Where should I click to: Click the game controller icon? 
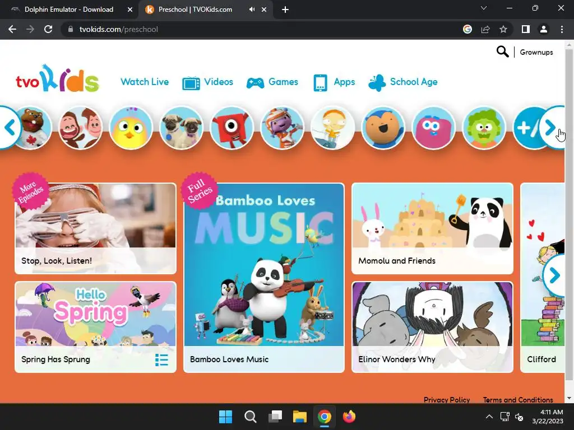(x=255, y=83)
